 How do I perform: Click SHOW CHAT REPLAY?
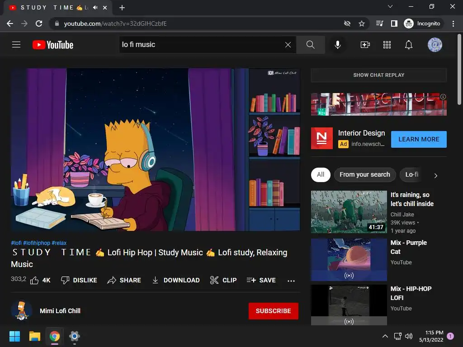click(x=378, y=75)
